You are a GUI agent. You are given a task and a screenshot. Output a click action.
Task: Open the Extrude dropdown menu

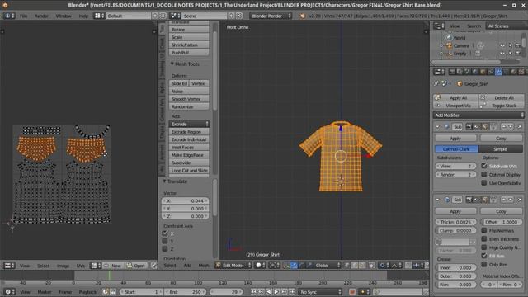[189, 124]
